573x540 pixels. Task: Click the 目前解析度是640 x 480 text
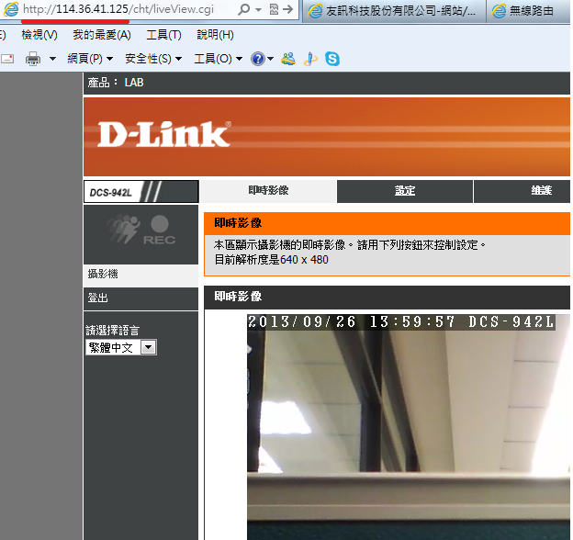coord(271,260)
